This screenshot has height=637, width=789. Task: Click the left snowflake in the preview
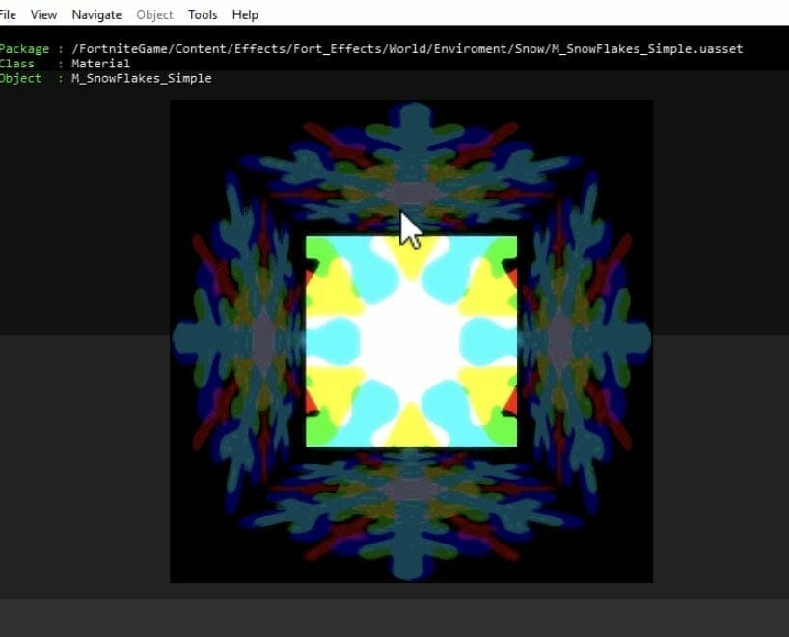point(241,339)
